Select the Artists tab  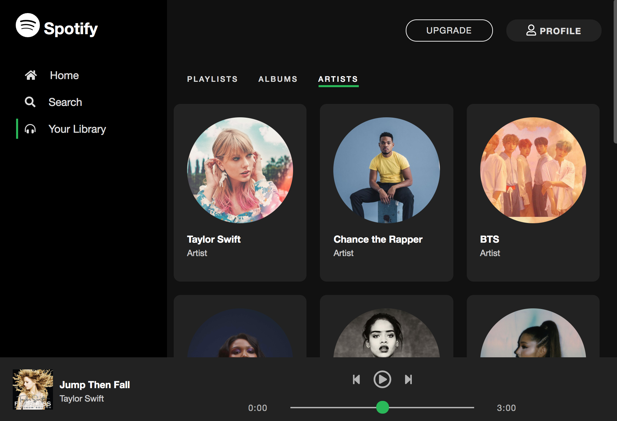338,79
